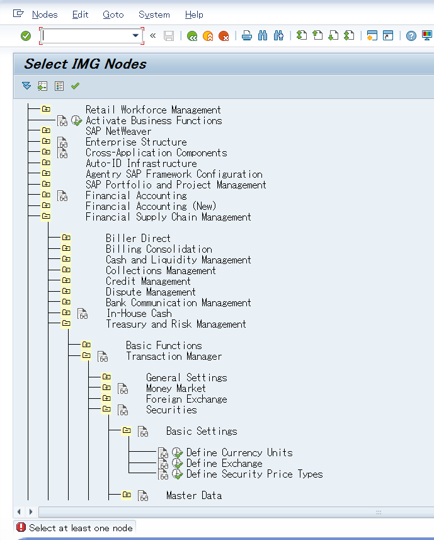Screen dimensions: 434x540
Task: Click the green checkmark confirm icon in panel toolbar
Action: tap(75, 86)
